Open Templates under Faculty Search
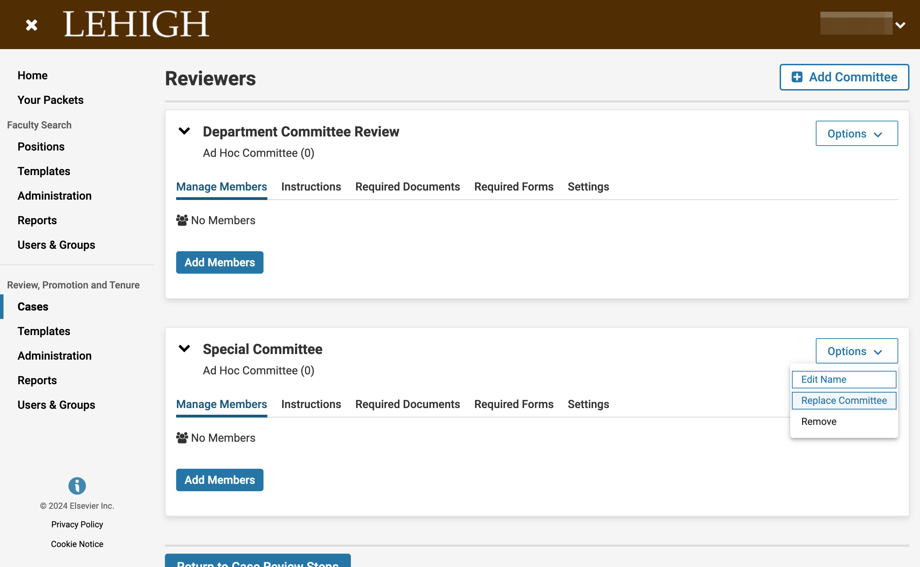Image resolution: width=920 pixels, height=567 pixels. tap(44, 171)
